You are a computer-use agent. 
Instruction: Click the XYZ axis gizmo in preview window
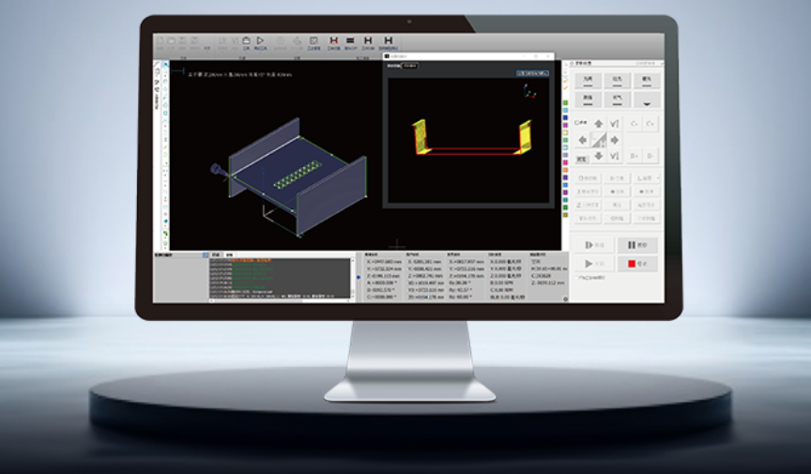point(529,92)
